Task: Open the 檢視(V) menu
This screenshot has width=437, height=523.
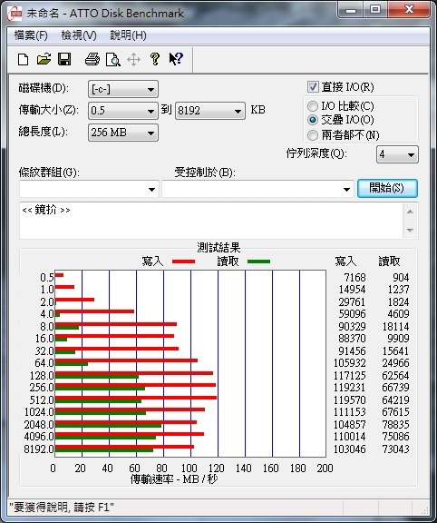Action: click(79, 35)
